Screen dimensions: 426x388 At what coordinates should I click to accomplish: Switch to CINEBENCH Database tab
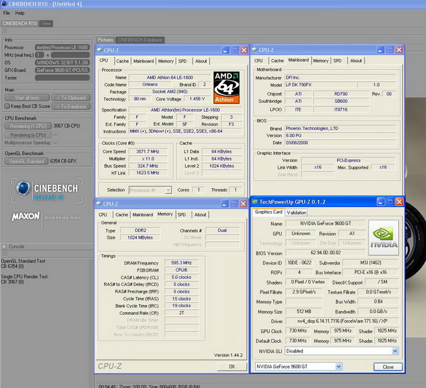coord(140,39)
